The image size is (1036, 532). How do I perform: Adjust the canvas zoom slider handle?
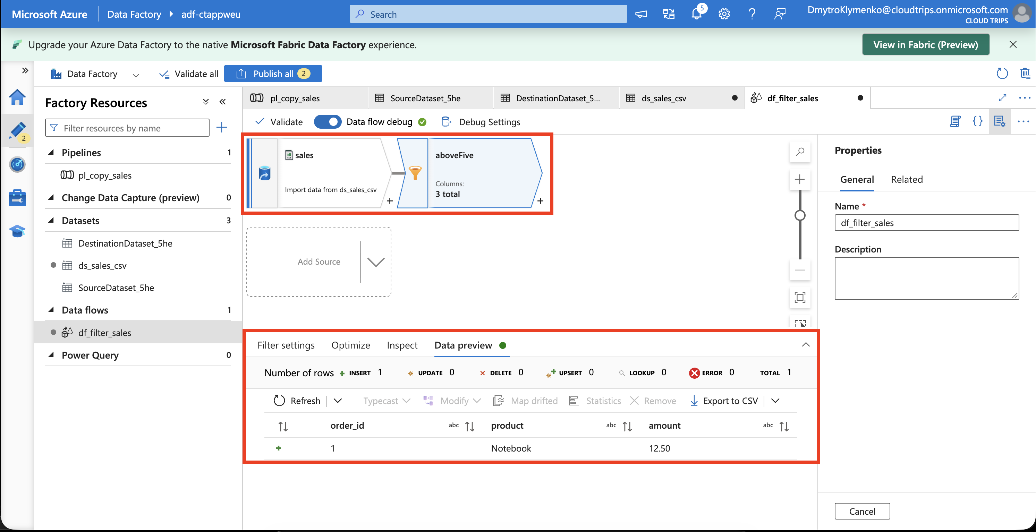coord(800,215)
